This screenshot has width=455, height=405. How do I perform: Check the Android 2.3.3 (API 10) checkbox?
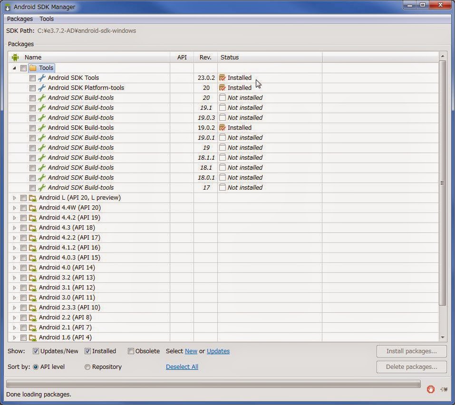(x=23, y=308)
